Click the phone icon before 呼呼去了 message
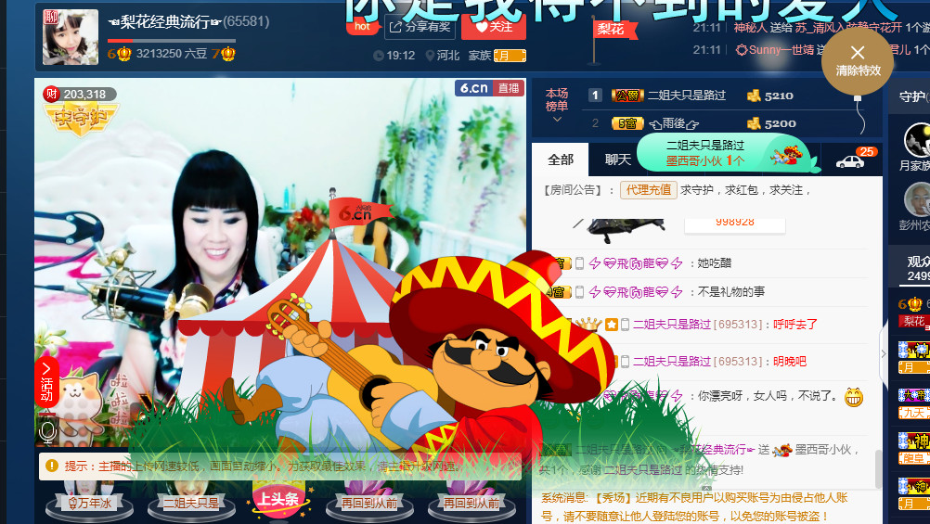The image size is (930, 524). click(x=626, y=325)
